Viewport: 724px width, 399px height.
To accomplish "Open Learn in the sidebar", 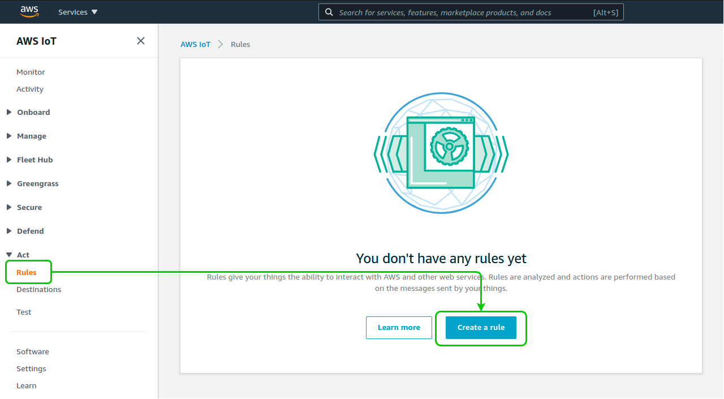I will 27,385.
